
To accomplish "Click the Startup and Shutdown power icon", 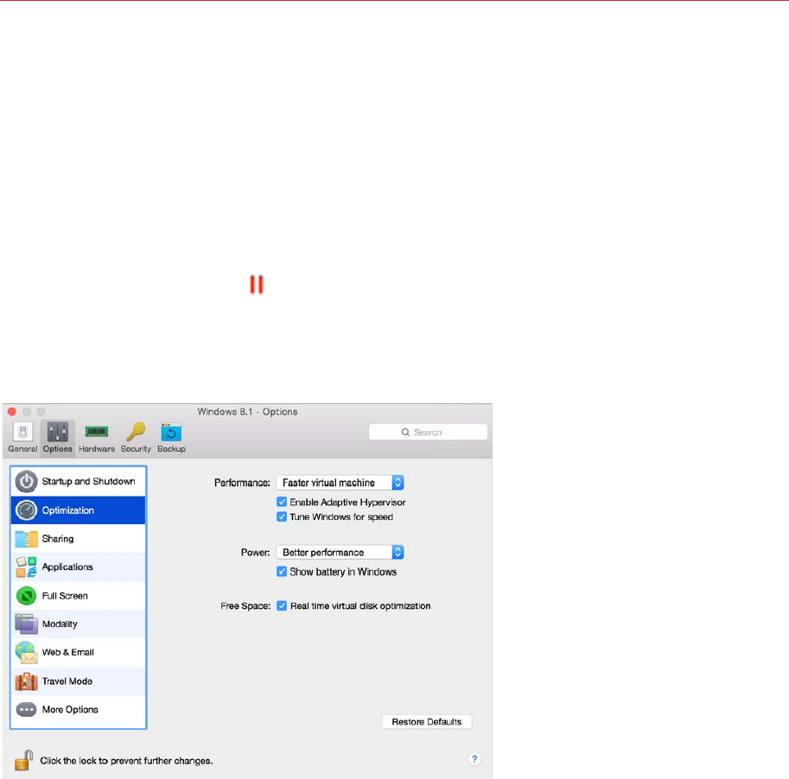I will click(x=26, y=481).
